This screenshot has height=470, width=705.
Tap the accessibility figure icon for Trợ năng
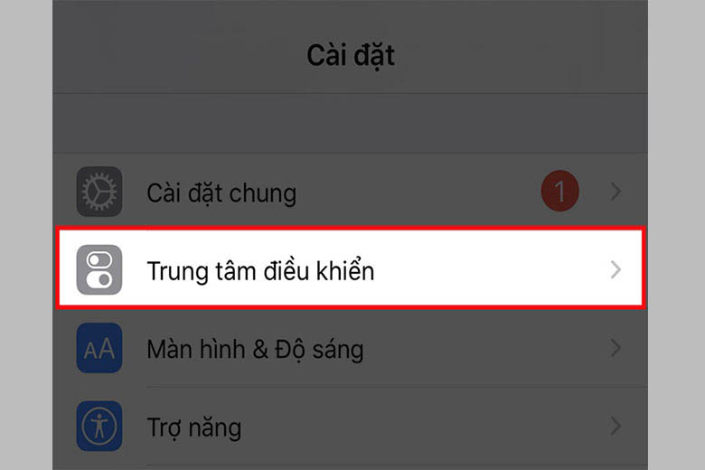click(x=99, y=426)
